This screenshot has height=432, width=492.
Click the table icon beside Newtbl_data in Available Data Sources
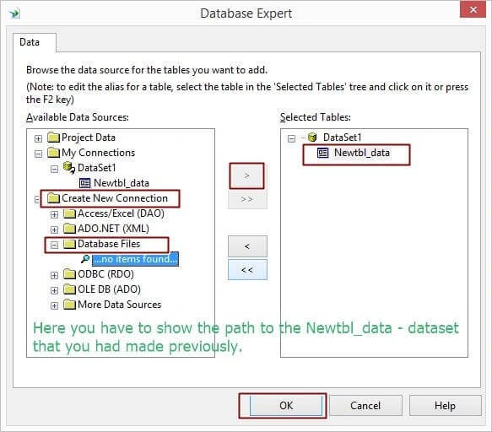[84, 183]
